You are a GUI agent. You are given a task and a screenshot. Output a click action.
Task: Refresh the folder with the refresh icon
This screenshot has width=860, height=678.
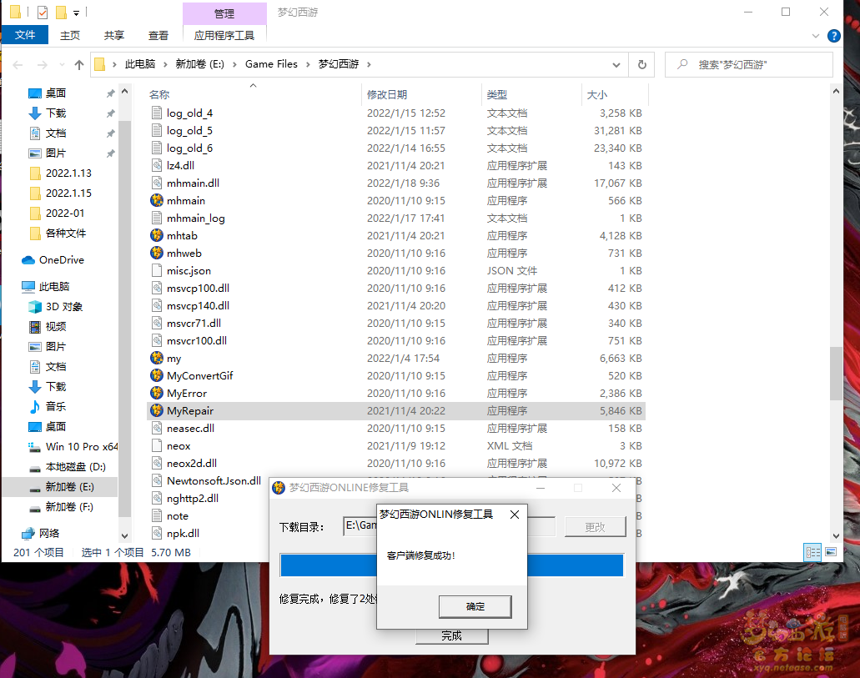641,65
